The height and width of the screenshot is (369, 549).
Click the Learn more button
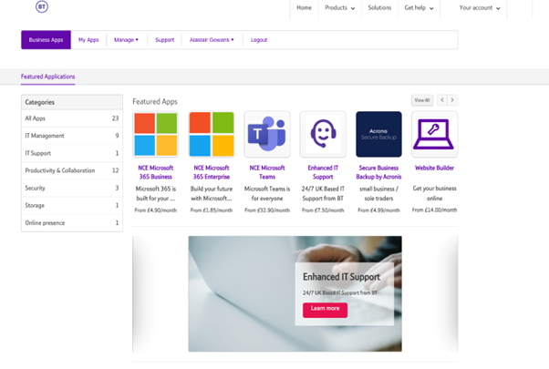click(x=325, y=310)
